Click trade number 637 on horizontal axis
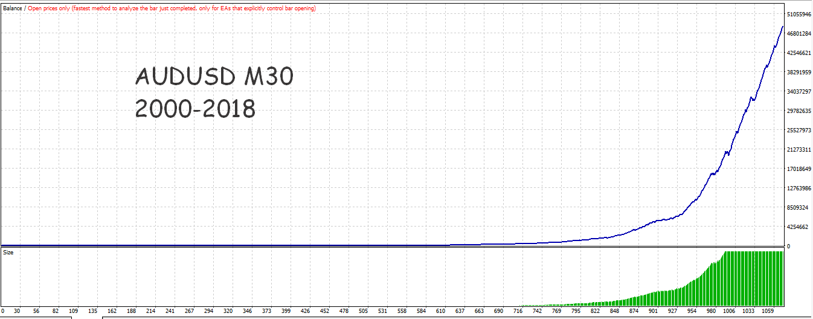The width and height of the screenshot is (813, 319). (460, 311)
